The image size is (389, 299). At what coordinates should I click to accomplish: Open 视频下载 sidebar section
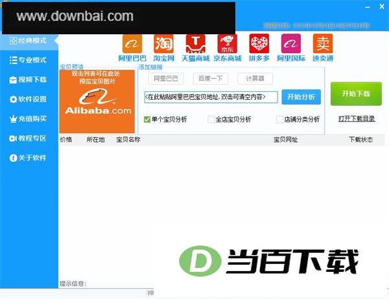point(28,80)
